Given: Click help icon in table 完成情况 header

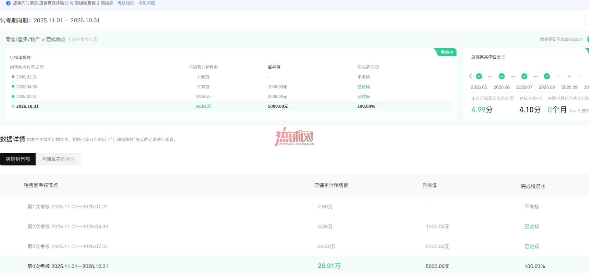Looking at the screenshot, I should 543,186.
